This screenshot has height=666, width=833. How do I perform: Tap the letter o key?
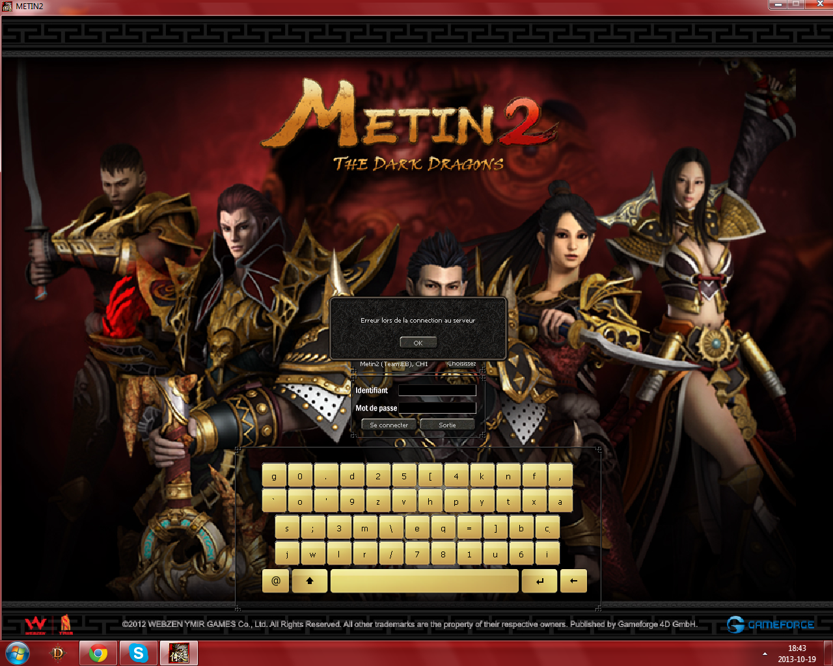(300, 501)
